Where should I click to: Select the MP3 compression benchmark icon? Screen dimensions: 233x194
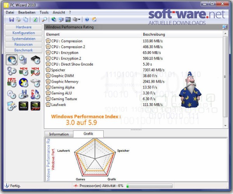pyautogui.click(x=35, y=94)
